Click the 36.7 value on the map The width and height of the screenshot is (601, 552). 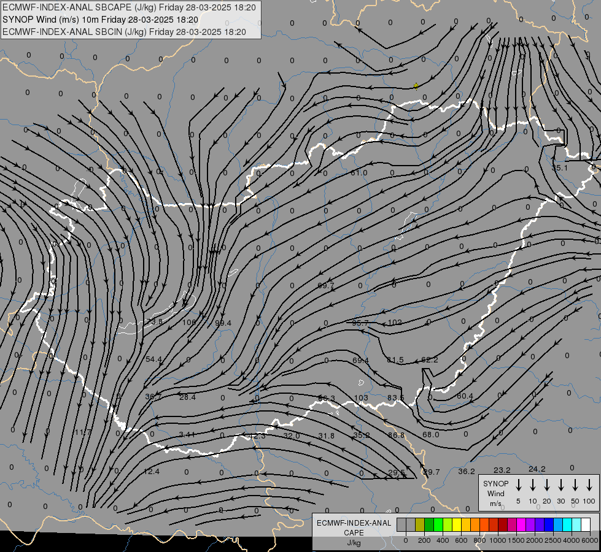(153, 396)
